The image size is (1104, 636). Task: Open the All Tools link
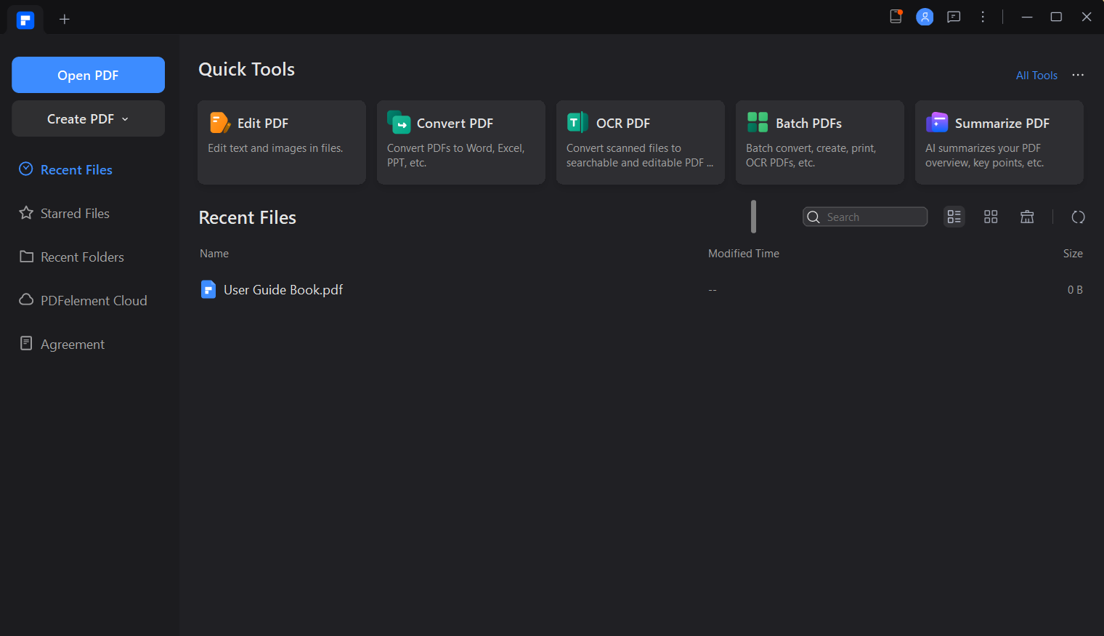pyautogui.click(x=1036, y=76)
